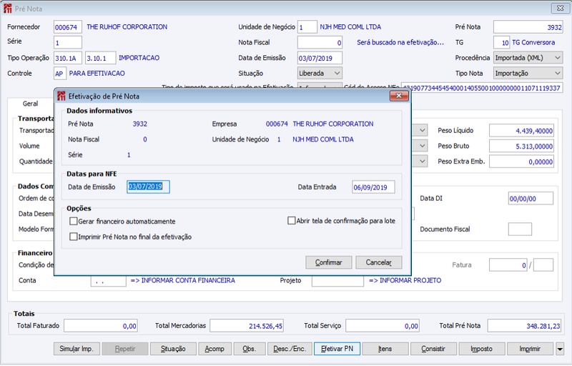Screen dimensions: 572x366
Task: Click 'PARA EFETIVACAO' text
Action: click(97, 74)
